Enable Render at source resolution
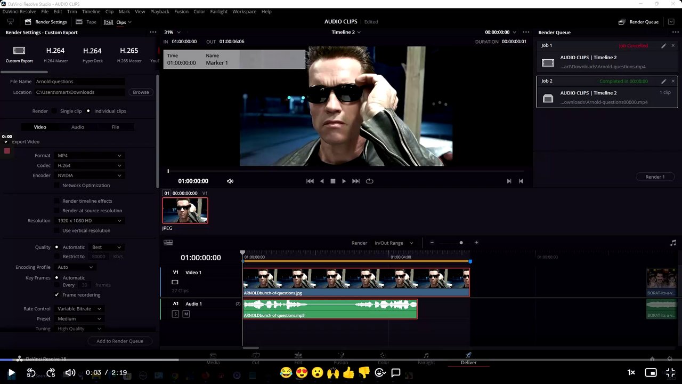 coord(57,211)
